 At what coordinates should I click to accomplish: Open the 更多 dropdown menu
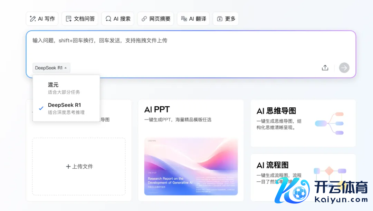click(x=226, y=19)
